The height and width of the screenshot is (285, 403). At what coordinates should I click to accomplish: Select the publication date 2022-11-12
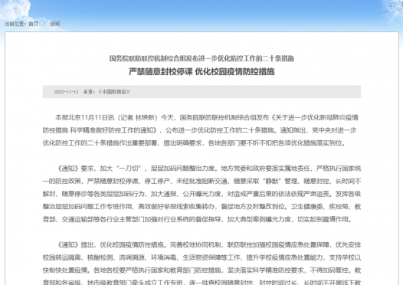tap(66, 92)
